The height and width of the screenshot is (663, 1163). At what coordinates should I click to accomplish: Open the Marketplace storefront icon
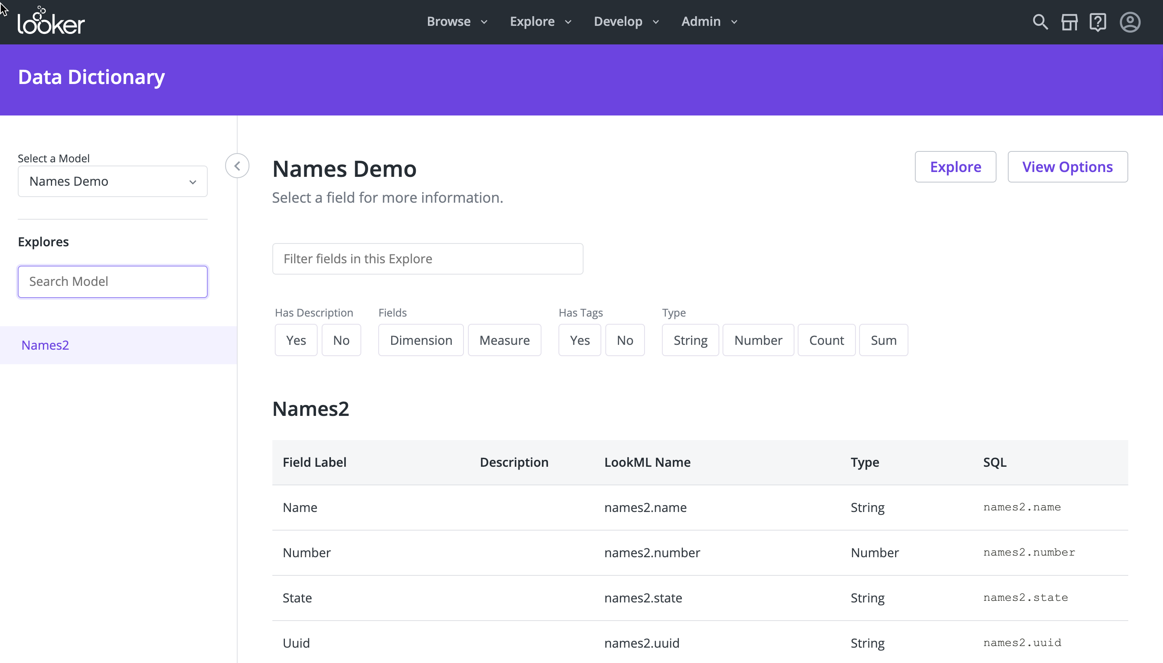click(1069, 22)
